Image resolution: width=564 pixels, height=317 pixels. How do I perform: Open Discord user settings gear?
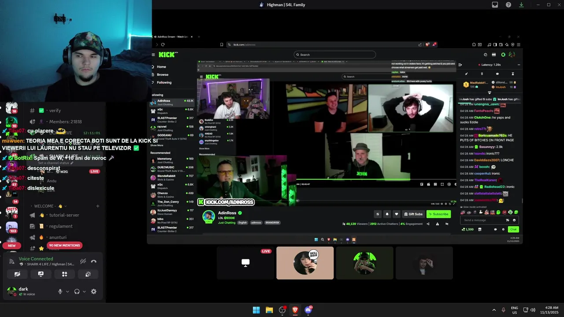[x=93, y=291]
